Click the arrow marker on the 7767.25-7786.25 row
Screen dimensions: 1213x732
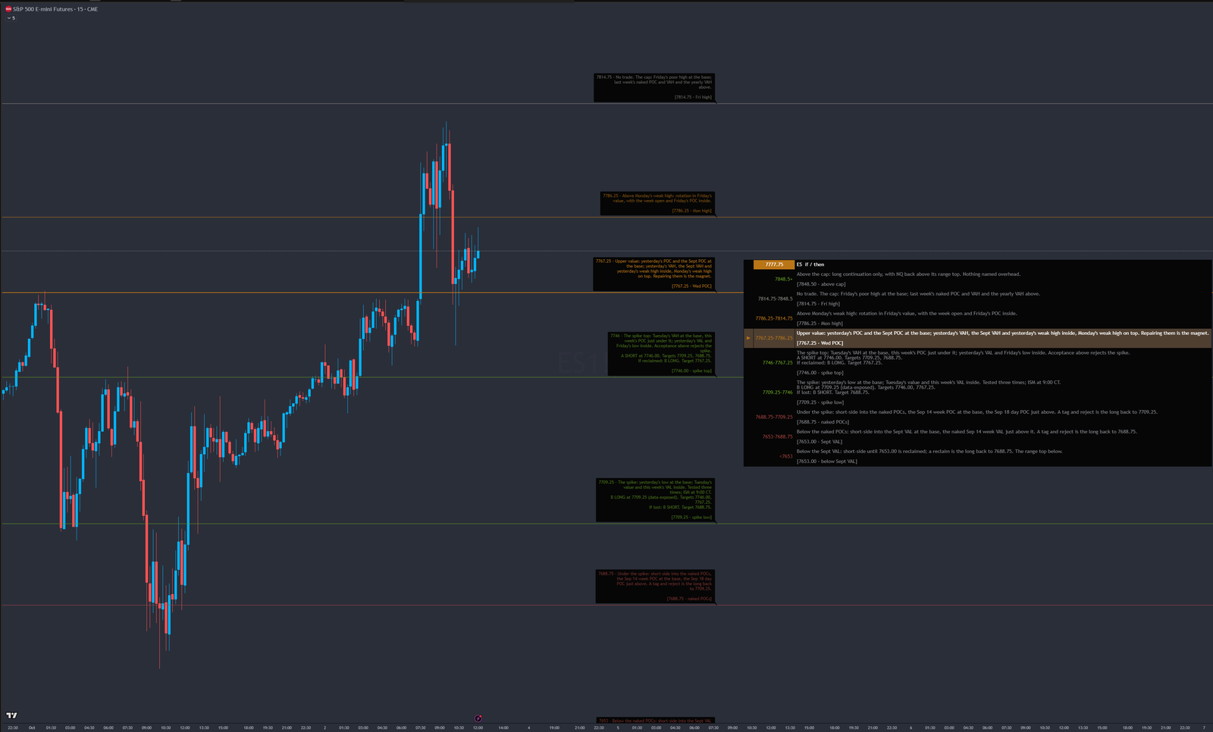point(749,338)
